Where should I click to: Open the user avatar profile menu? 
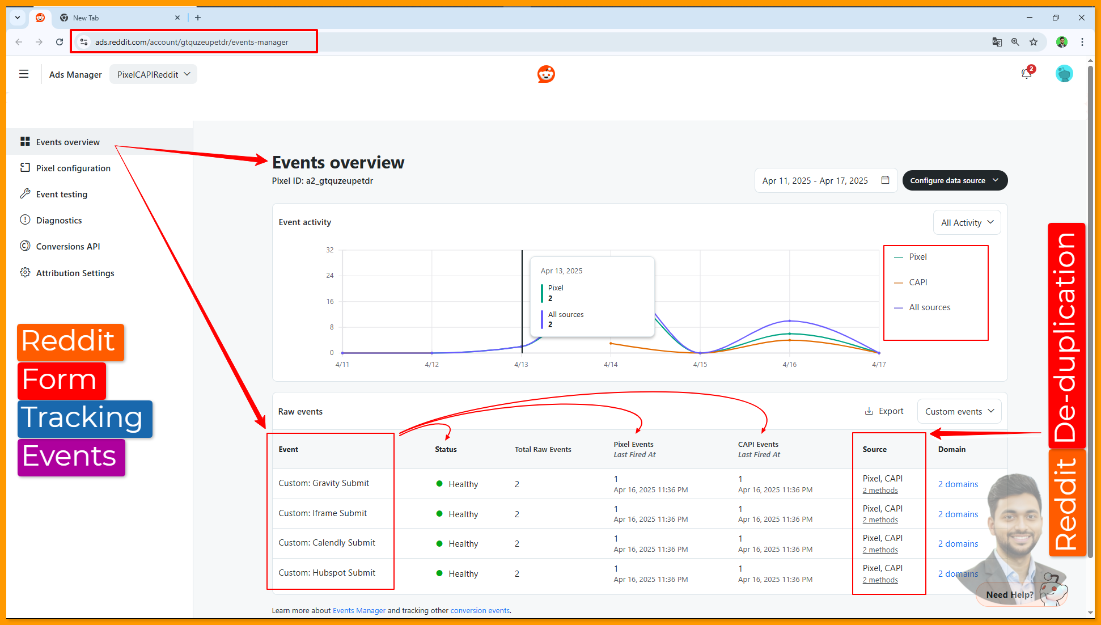click(1064, 74)
